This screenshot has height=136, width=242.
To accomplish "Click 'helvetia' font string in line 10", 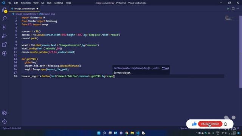I will tap(50, 49).
